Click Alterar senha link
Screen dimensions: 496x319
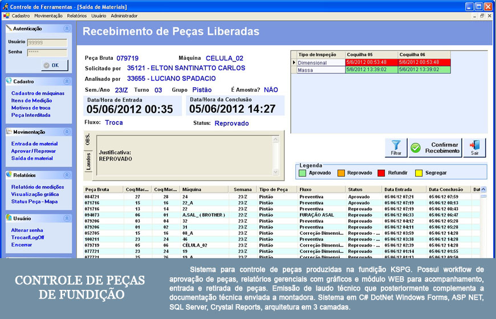[27, 230]
